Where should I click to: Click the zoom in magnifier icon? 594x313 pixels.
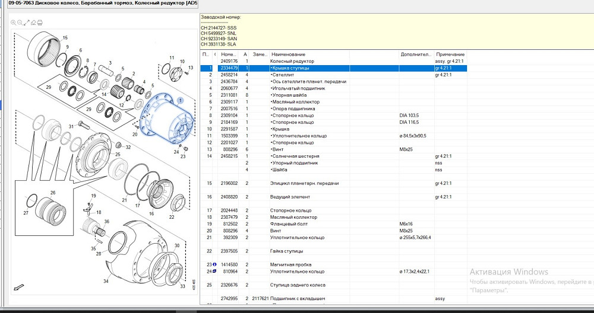click(x=14, y=23)
